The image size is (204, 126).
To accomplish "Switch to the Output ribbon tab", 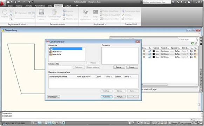I will click(68, 6).
